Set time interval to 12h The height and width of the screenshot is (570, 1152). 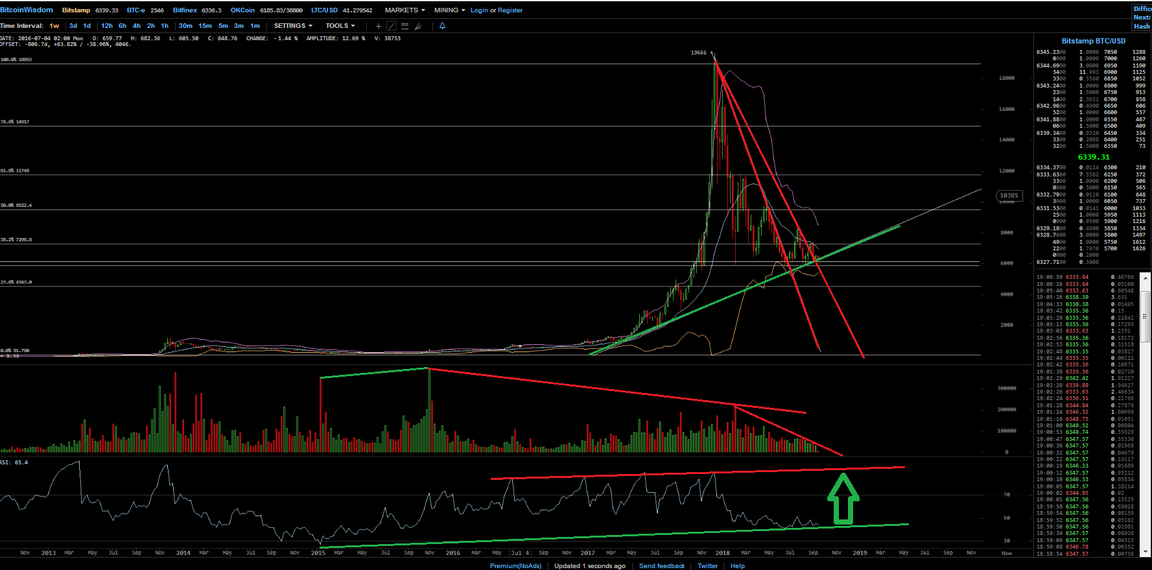[107, 26]
